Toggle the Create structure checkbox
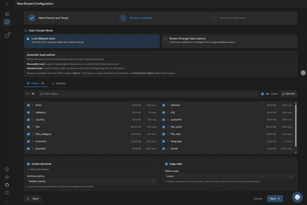 (x=28, y=164)
